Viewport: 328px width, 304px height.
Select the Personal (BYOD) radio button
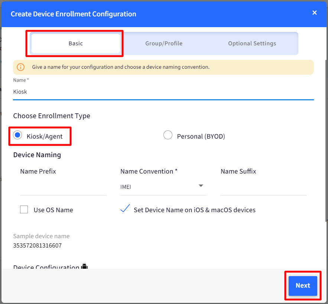coord(168,135)
